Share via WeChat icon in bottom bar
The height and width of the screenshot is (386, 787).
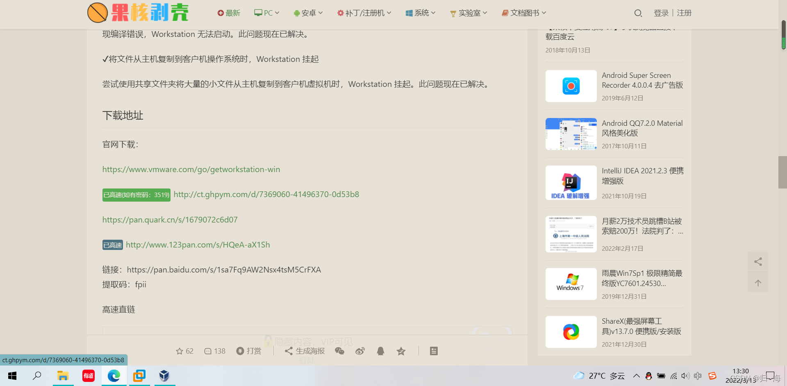click(339, 351)
